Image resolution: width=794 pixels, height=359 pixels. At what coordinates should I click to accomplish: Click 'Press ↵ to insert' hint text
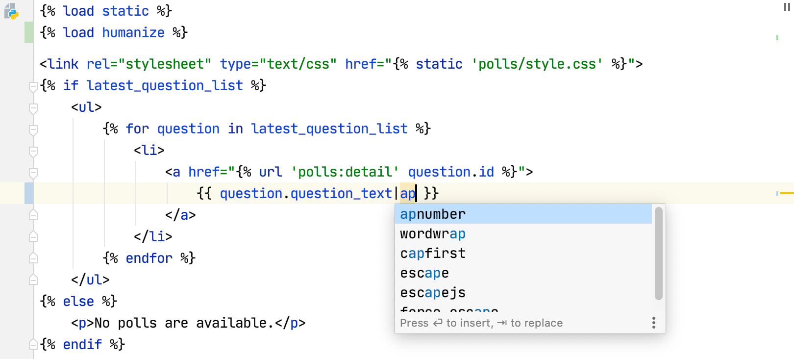[446, 323]
